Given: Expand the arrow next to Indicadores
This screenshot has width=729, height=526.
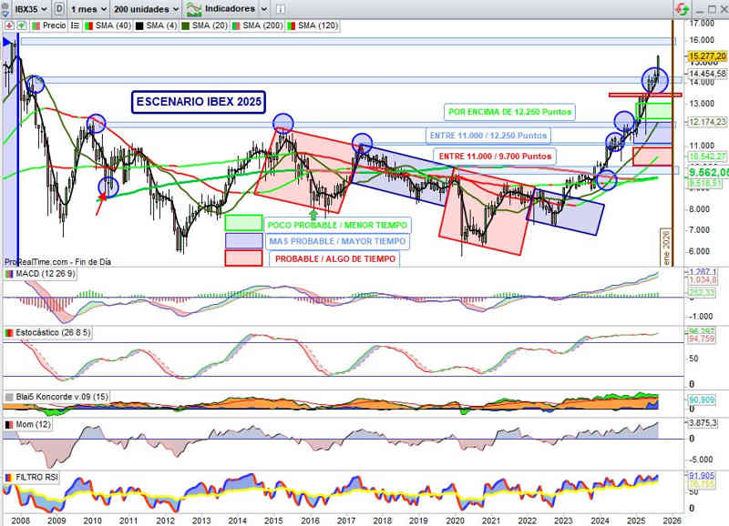Looking at the screenshot, I should coord(263,9).
